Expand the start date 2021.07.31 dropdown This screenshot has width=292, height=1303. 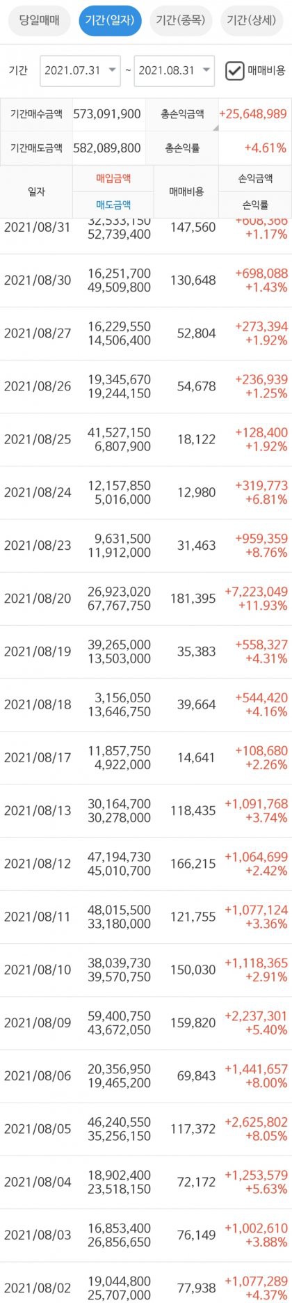(x=80, y=71)
